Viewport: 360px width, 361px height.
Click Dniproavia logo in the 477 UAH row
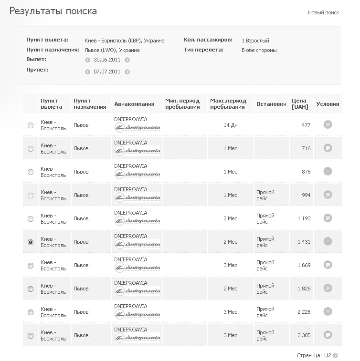(x=138, y=127)
